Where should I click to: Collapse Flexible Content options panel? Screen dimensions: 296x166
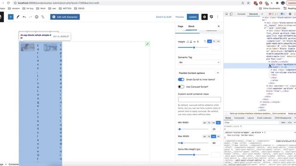[218, 73]
